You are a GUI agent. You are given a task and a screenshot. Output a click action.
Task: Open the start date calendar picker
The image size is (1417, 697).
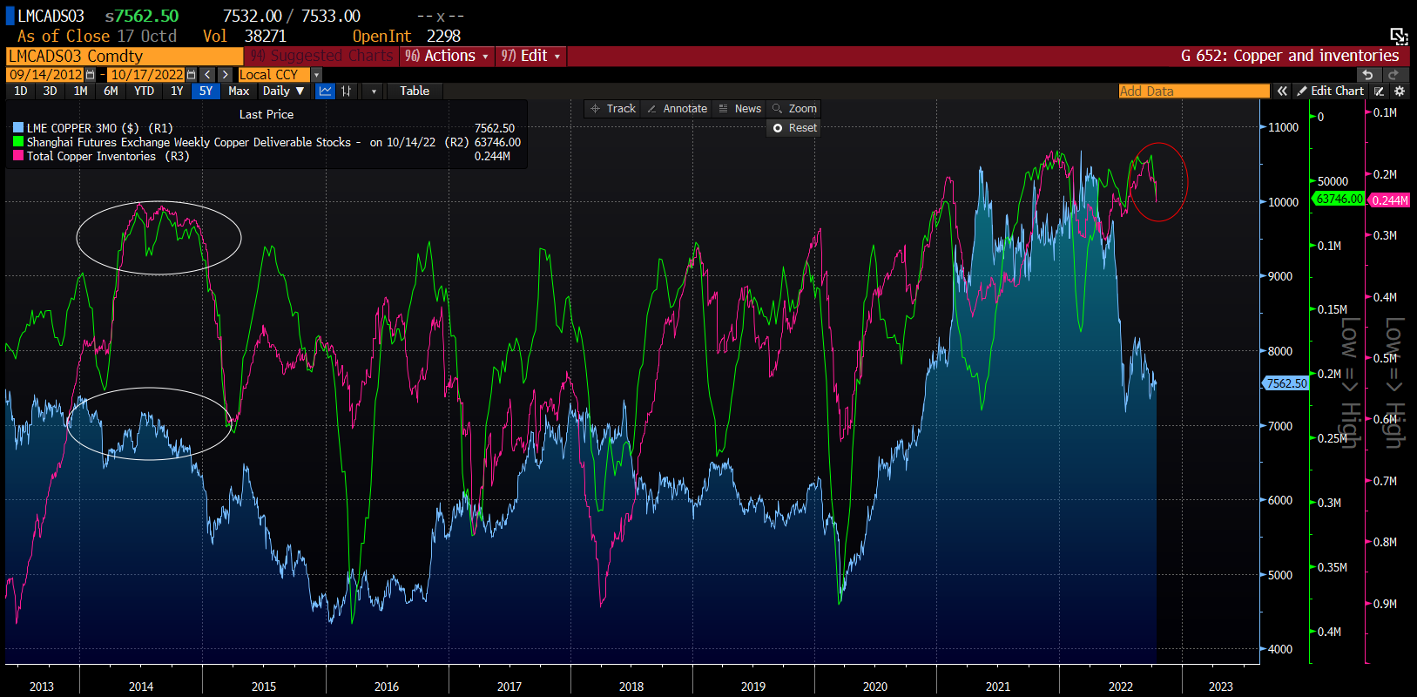tap(90, 75)
